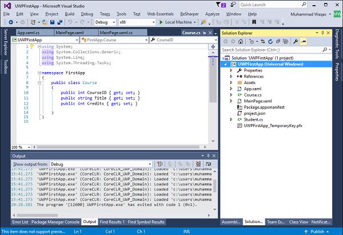Open the Build menu
This screenshot has width=343, height=235.
[x=69, y=13]
